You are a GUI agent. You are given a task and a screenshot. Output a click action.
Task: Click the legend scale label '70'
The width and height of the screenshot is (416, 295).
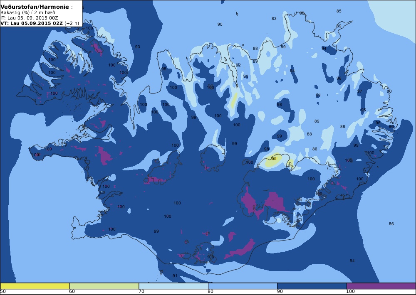[141, 292]
